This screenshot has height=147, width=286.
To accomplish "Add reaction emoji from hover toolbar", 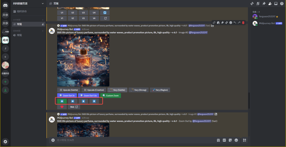I will pos(231,22).
